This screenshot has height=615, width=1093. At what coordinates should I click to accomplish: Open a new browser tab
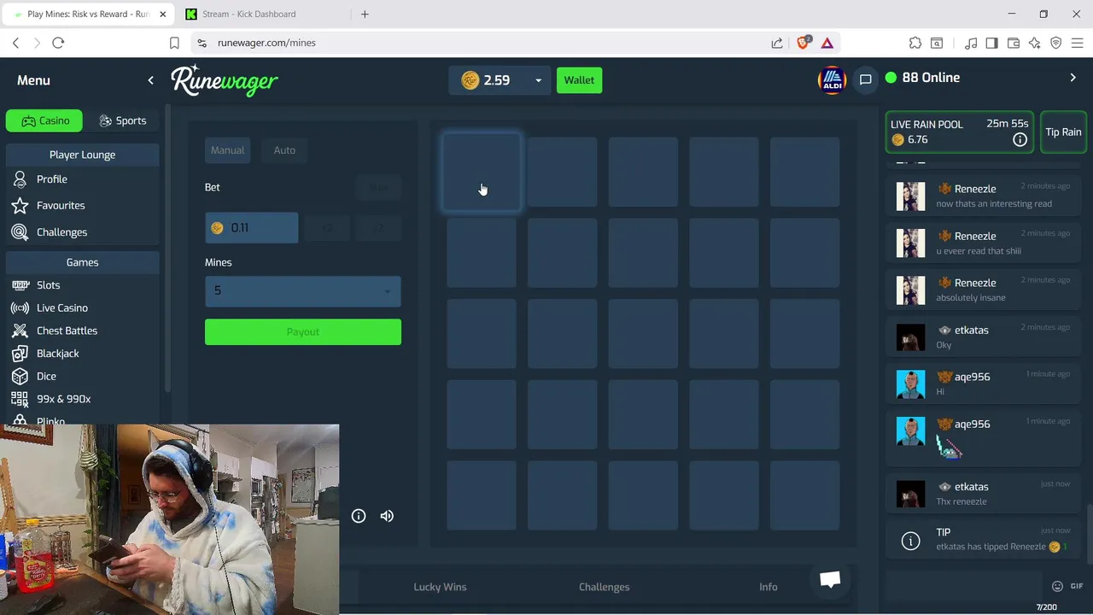tap(365, 14)
